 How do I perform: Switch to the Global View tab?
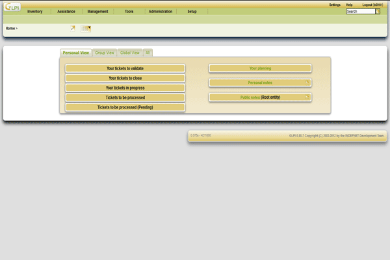[130, 53]
